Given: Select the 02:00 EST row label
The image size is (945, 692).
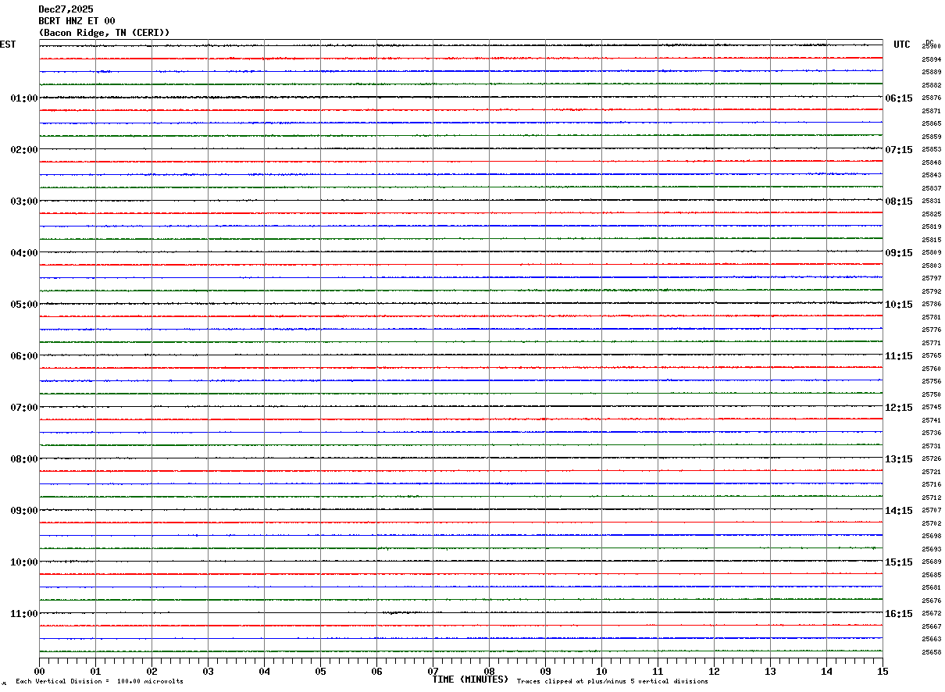Looking at the screenshot, I should pos(24,150).
